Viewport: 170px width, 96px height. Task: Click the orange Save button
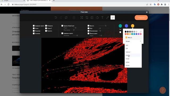point(141,18)
